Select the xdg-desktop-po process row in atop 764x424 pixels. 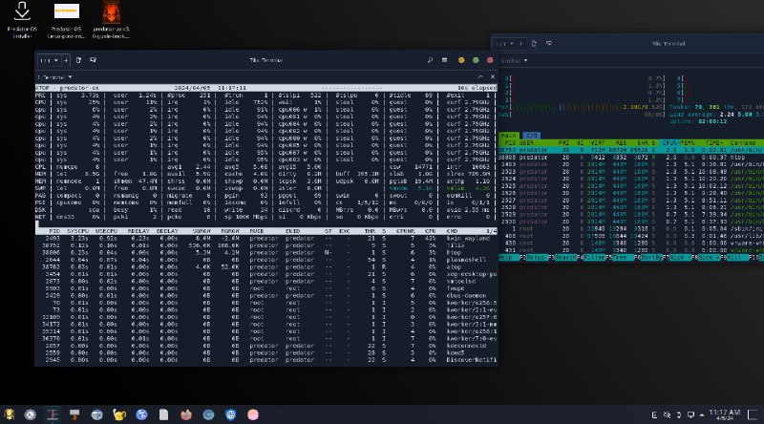266,274
